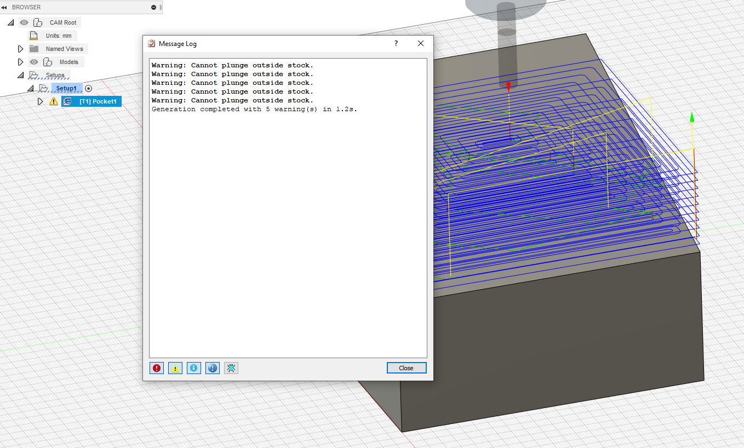This screenshot has height=448, width=744.
Task: Click the Setups folder icon
Action: (x=34, y=75)
